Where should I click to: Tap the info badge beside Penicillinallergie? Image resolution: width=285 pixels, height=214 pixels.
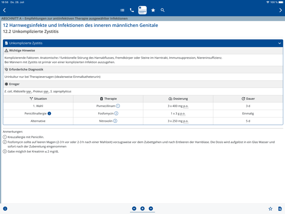click(49, 113)
